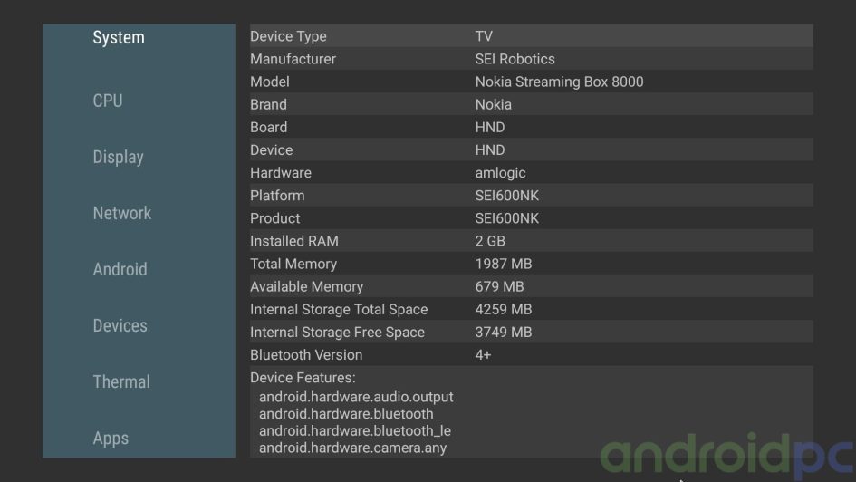Select the System tab in sidebar
The height and width of the screenshot is (482, 856).
pyautogui.click(x=119, y=37)
